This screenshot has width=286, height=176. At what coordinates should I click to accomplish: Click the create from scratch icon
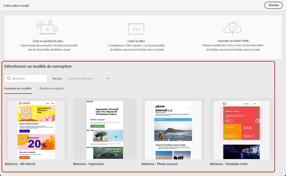[x=47, y=27]
